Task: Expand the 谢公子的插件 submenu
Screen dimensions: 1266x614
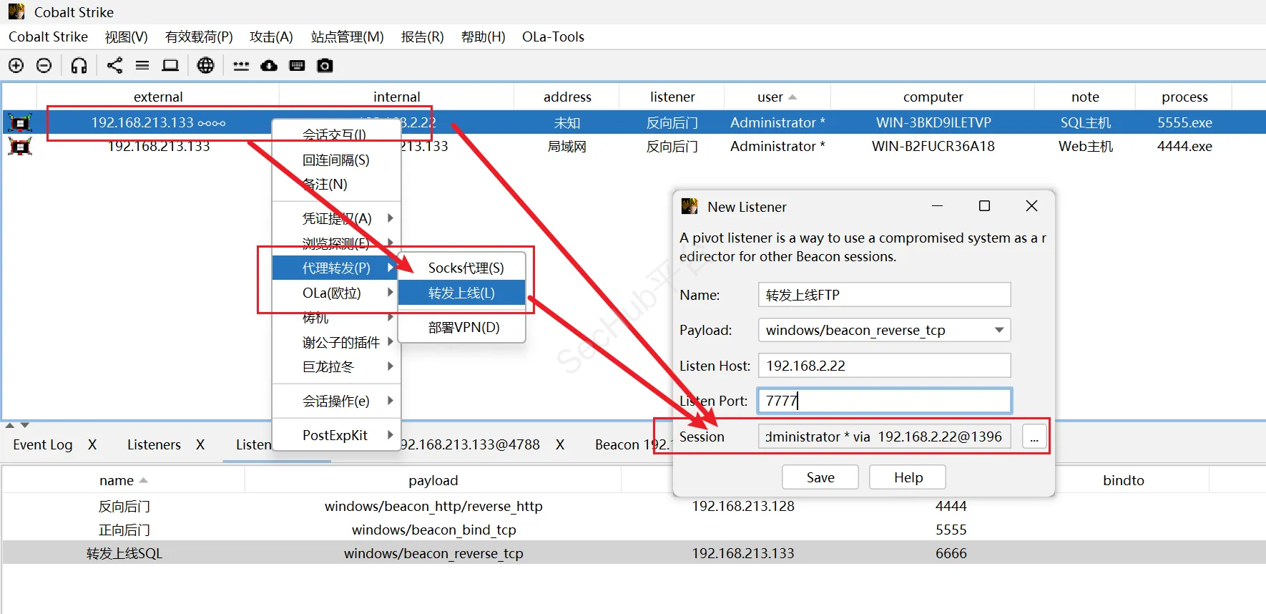Action: coord(336,342)
